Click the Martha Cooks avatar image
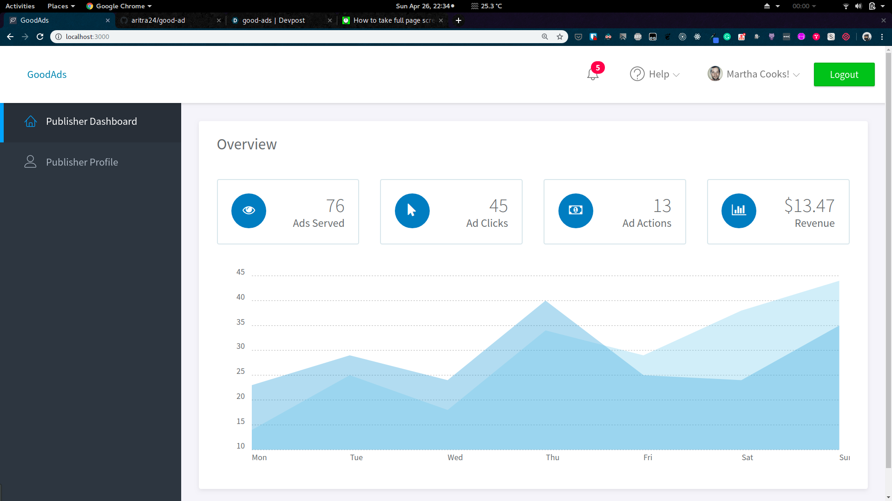Image resolution: width=892 pixels, height=501 pixels. point(715,74)
